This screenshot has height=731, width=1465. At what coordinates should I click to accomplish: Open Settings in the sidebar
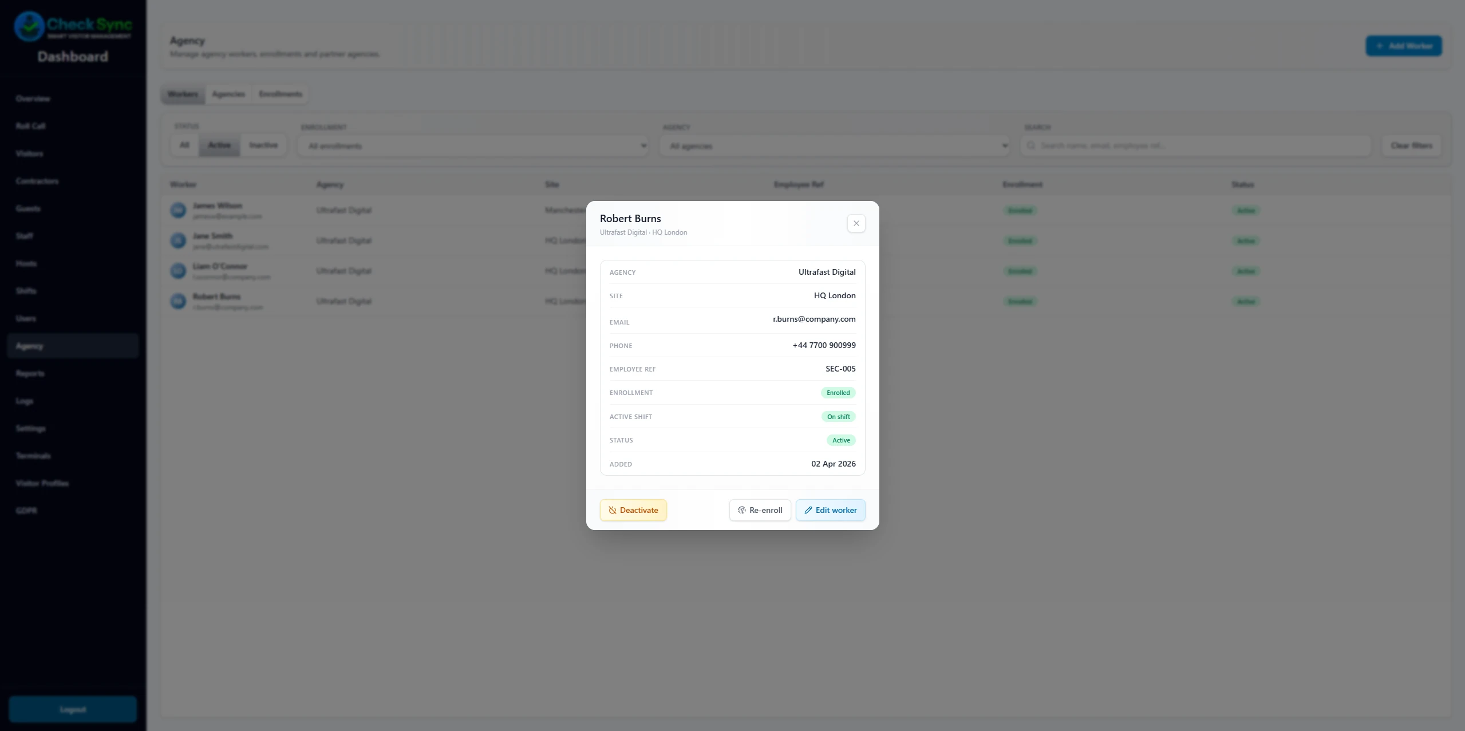pos(73,428)
